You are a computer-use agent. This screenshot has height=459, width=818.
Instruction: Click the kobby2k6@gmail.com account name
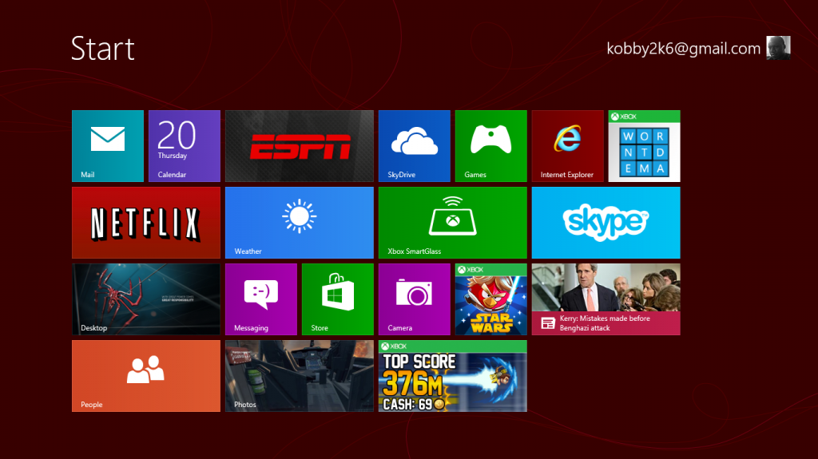684,49
